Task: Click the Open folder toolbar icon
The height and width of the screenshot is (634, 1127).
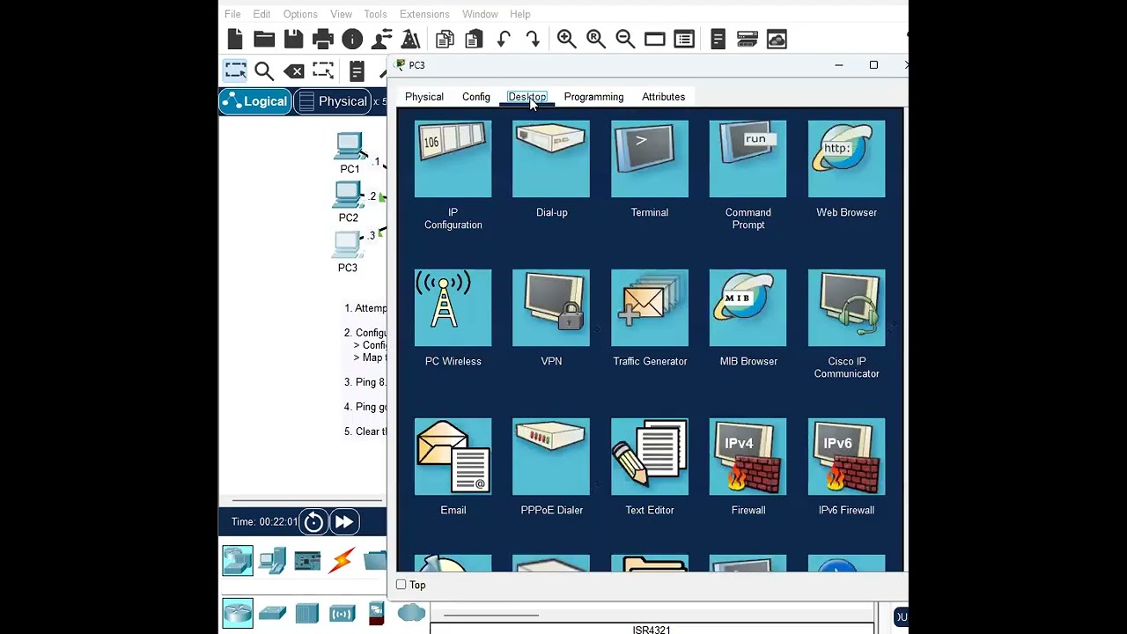Action: (264, 39)
